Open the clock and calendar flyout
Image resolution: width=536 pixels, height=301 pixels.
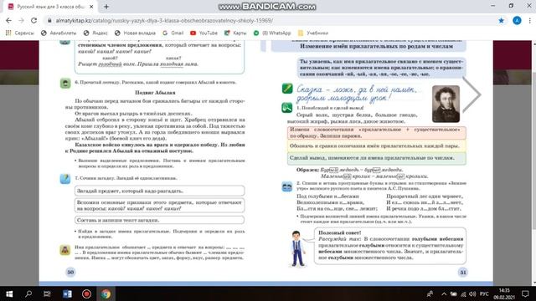(x=504, y=293)
